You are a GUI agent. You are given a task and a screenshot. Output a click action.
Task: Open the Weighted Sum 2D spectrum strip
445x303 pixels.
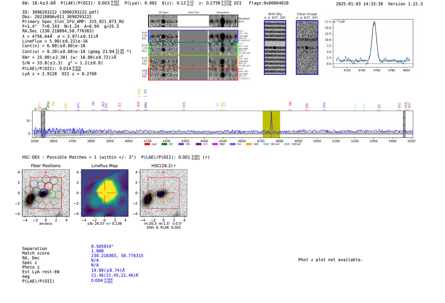pyautogui.click(x=193, y=21)
